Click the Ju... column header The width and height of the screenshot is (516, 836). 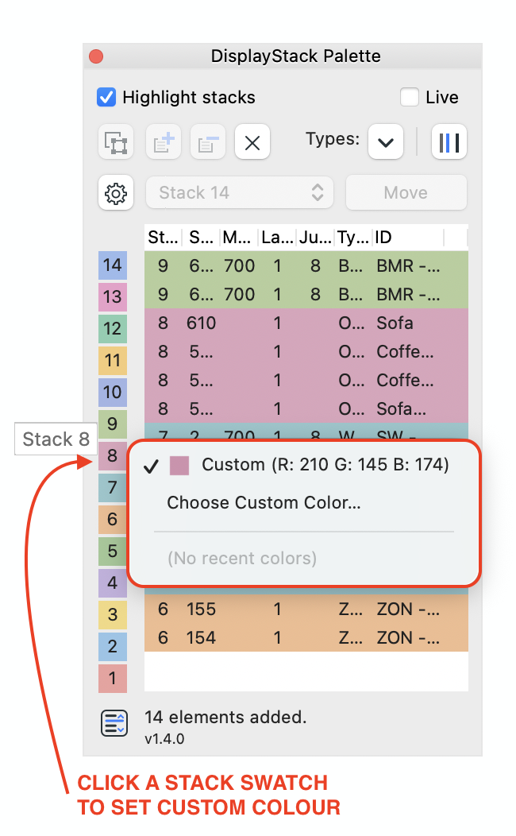point(315,238)
